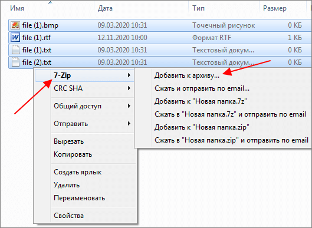Click the text file icon of file (2).txt
The image size is (312, 228).
[x=15, y=62]
